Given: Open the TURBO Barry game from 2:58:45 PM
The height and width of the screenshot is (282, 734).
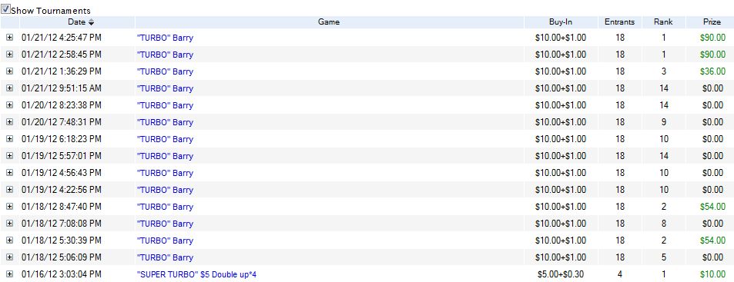Looking at the screenshot, I should point(165,55).
